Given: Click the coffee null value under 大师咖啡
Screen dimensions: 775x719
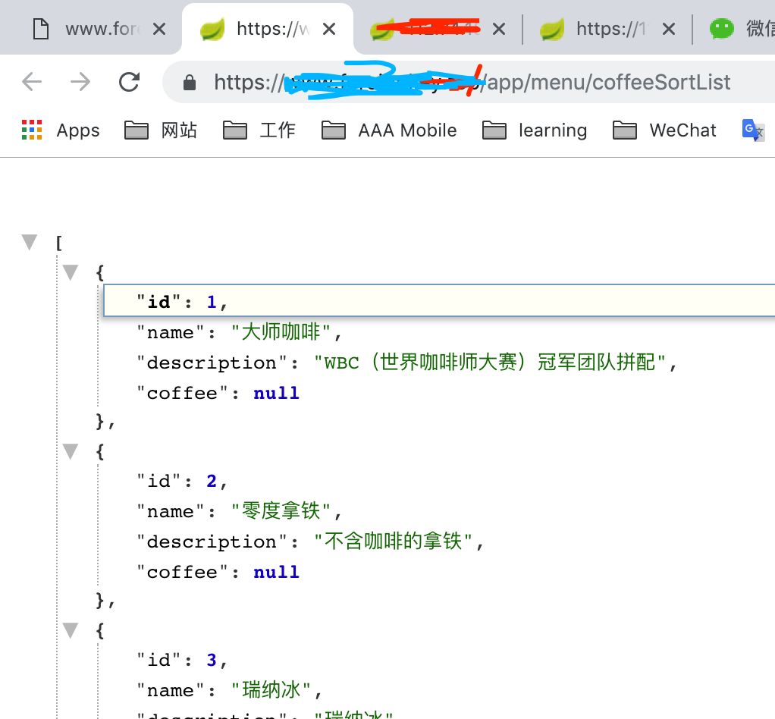Looking at the screenshot, I should pos(276,393).
